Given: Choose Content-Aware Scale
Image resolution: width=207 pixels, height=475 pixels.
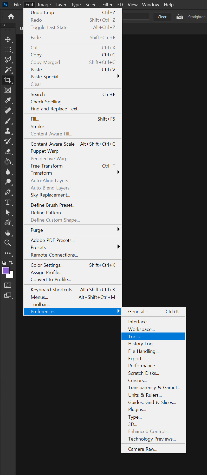Looking at the screenshot, I should click(x=73, y=144).
